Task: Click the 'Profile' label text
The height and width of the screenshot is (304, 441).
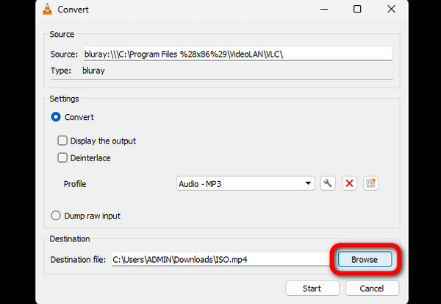Action: coord(75,184)
